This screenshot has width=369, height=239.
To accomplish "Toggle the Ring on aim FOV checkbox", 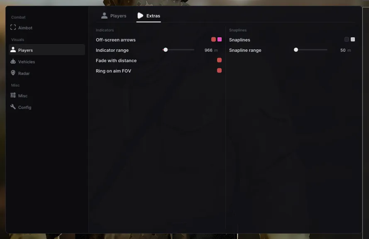I will click(219, 70).
